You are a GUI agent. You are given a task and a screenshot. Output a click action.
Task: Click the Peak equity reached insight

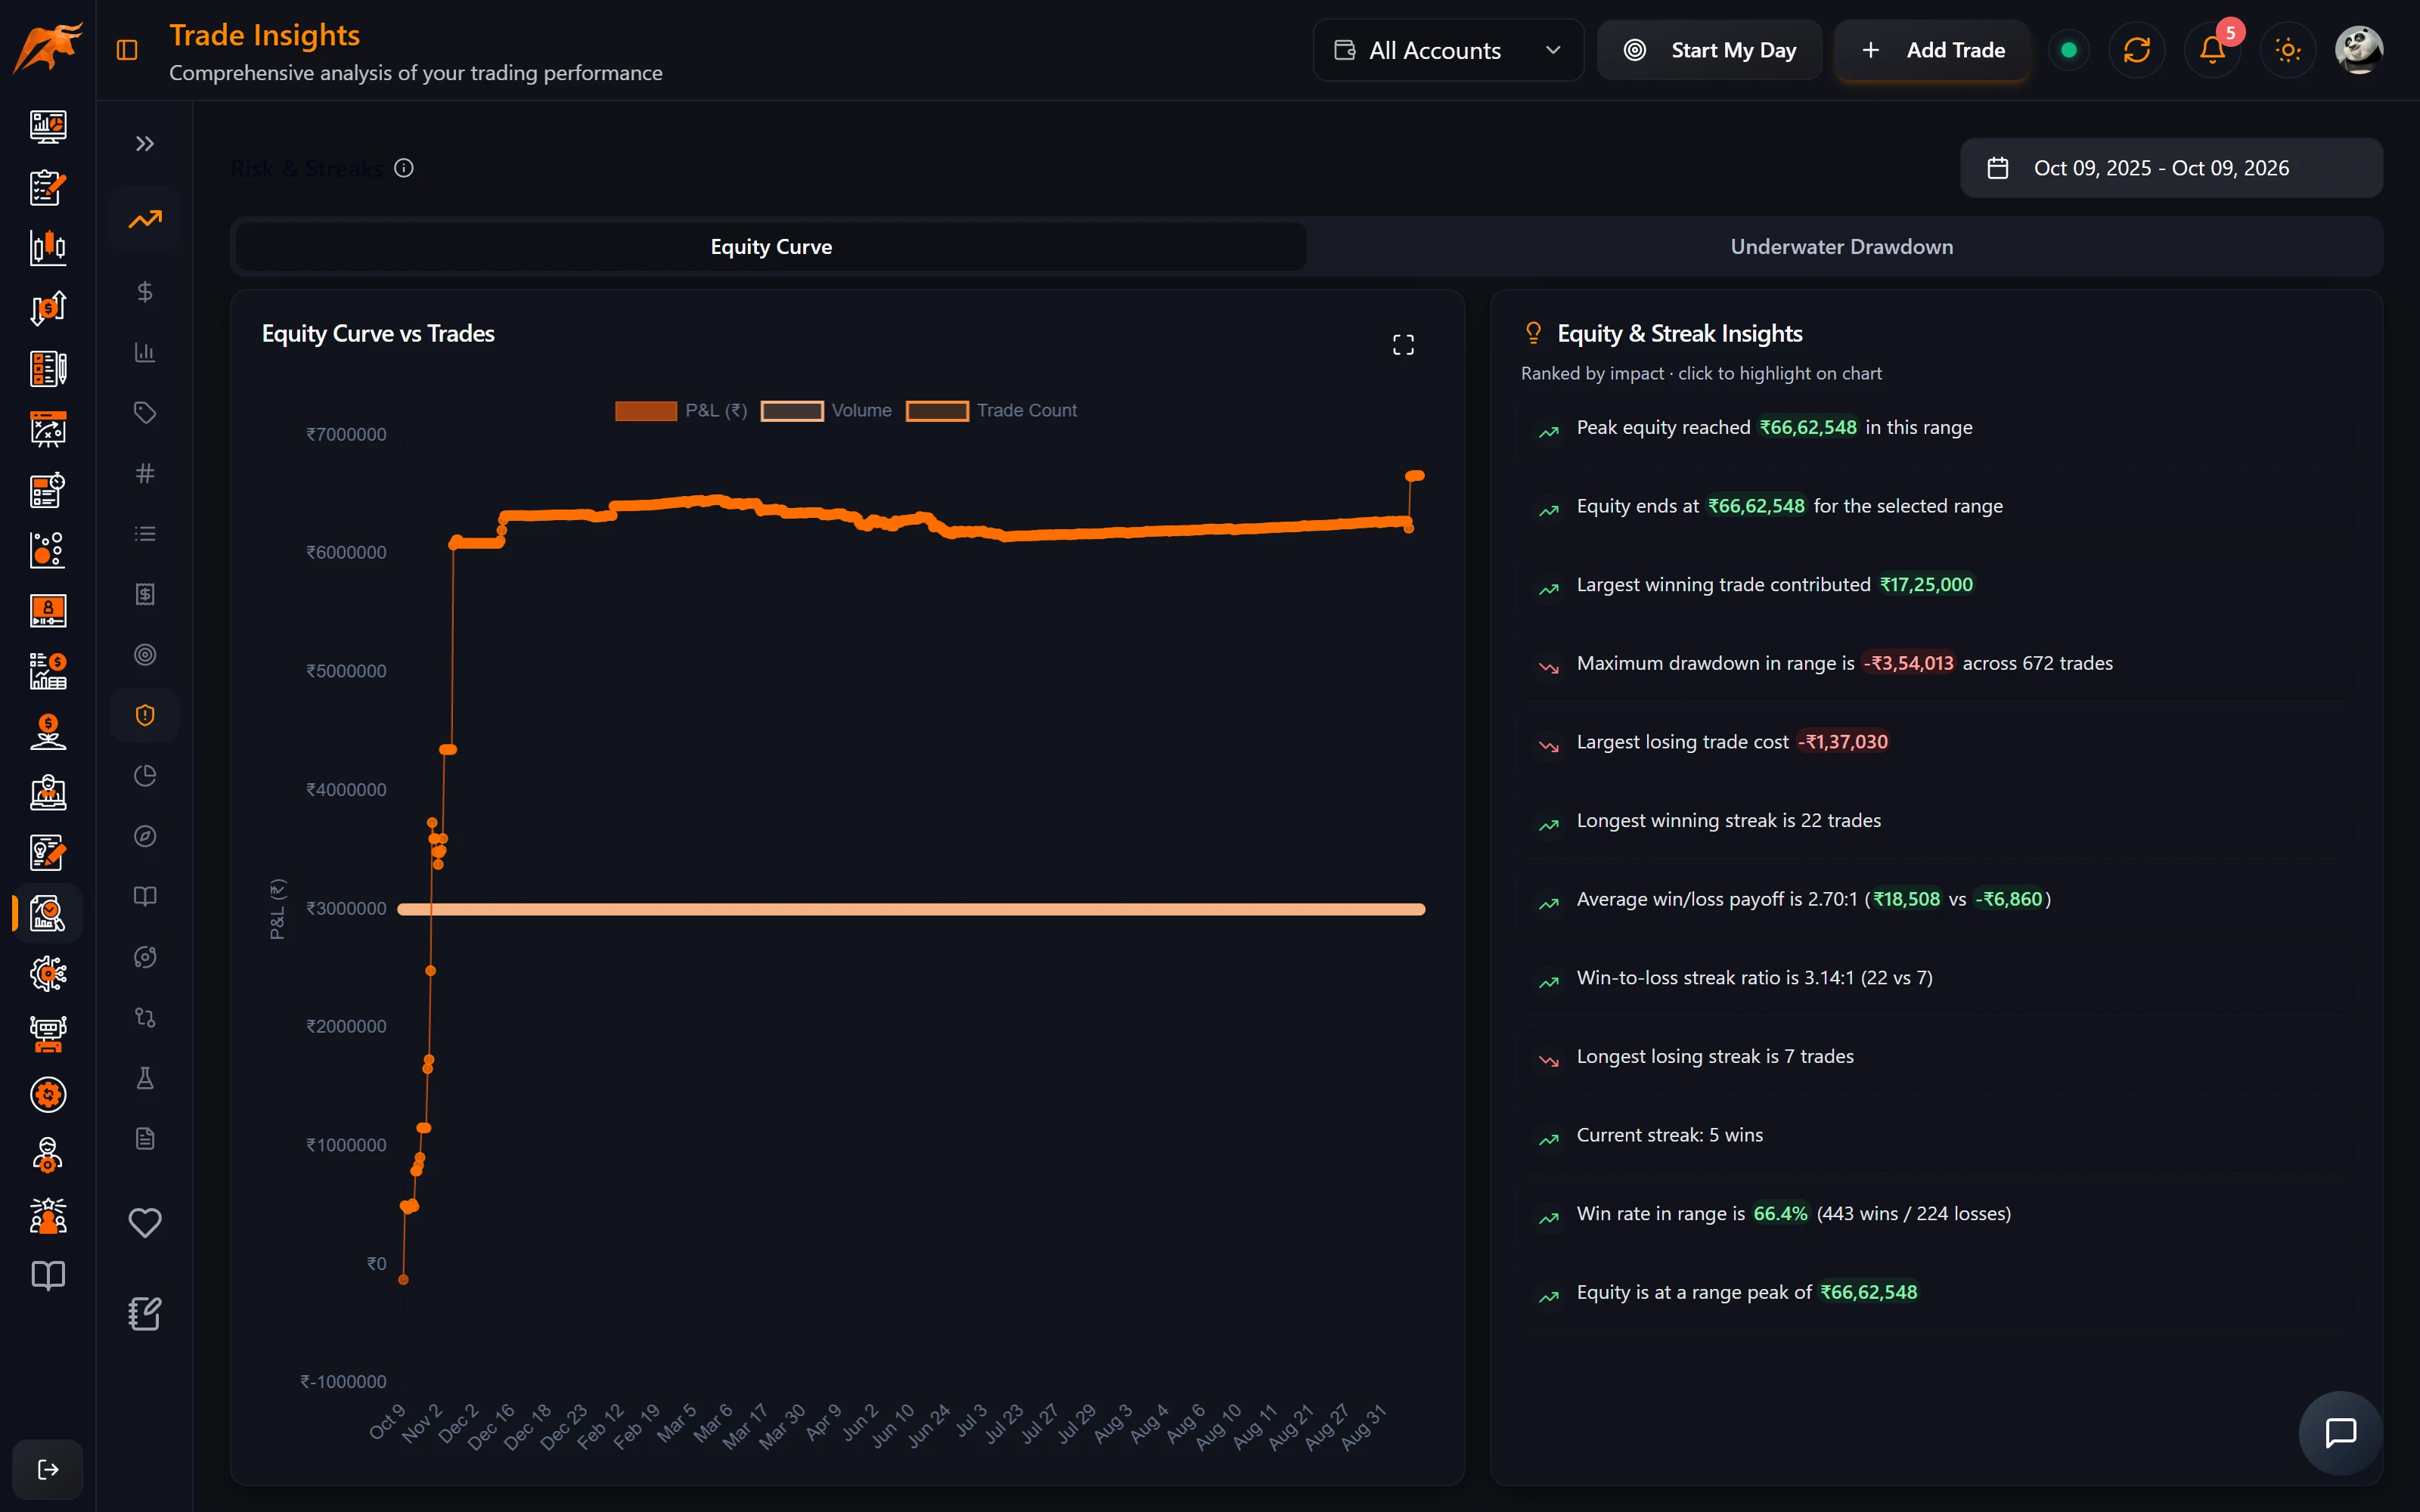(x=1936, y=428)
